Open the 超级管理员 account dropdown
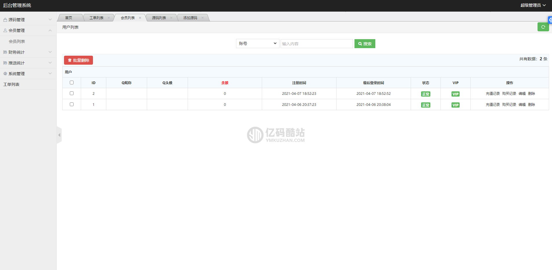Viewport: 552px width, 270px height. [x=533, y=5]
